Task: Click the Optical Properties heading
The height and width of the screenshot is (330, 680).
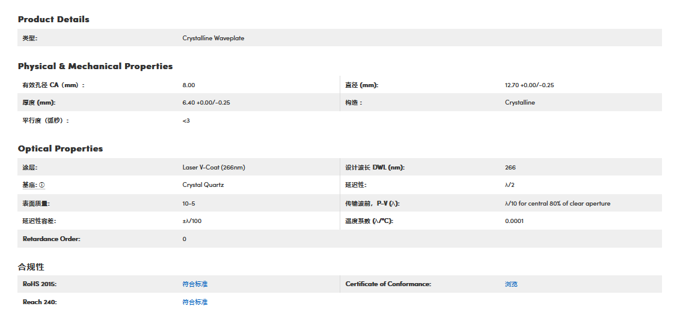Action: [60, 148]
